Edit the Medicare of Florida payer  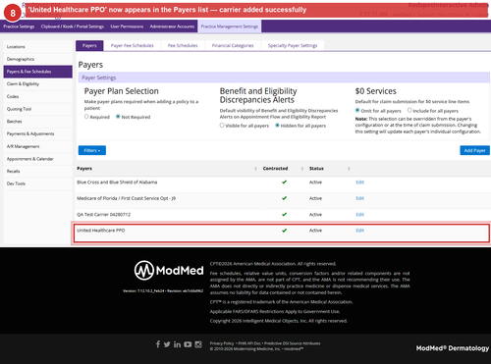(359, 198)
